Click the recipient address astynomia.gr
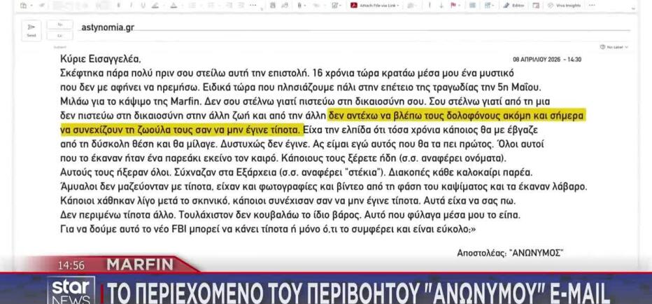This screenshot has height=304, width=652. [x=108, y=27]
